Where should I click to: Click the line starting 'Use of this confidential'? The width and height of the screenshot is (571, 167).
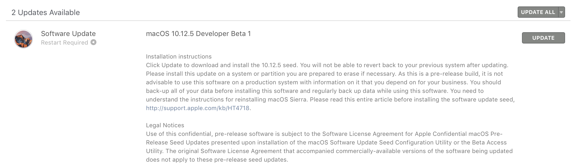click(x=324, y=134)
